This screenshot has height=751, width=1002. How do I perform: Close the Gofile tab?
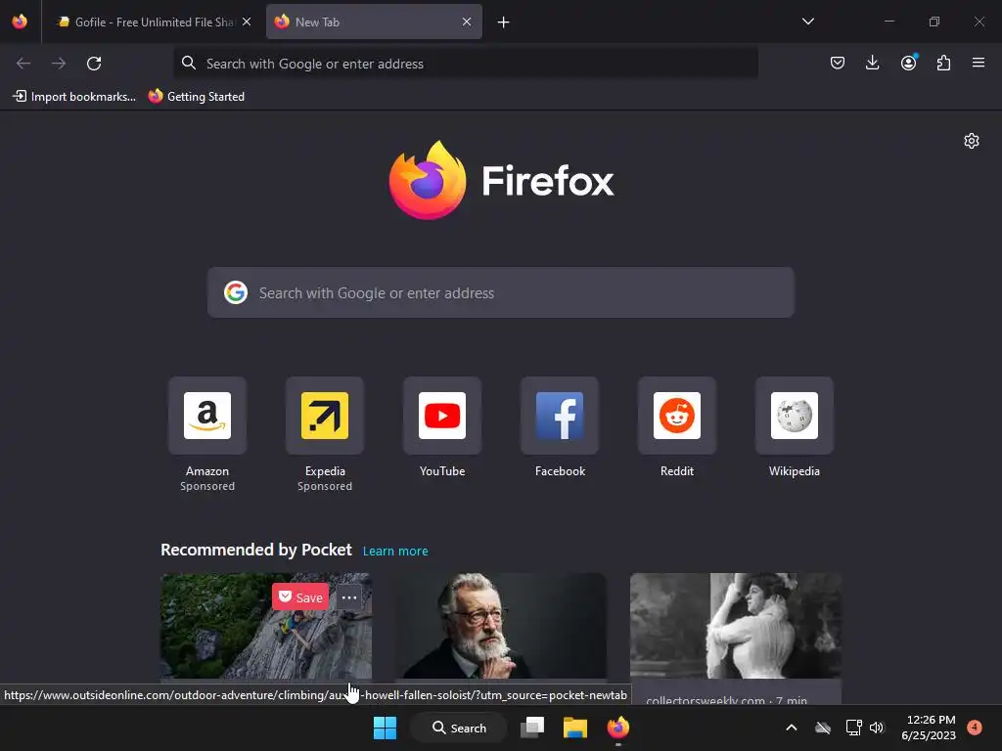tap(247, 22)
